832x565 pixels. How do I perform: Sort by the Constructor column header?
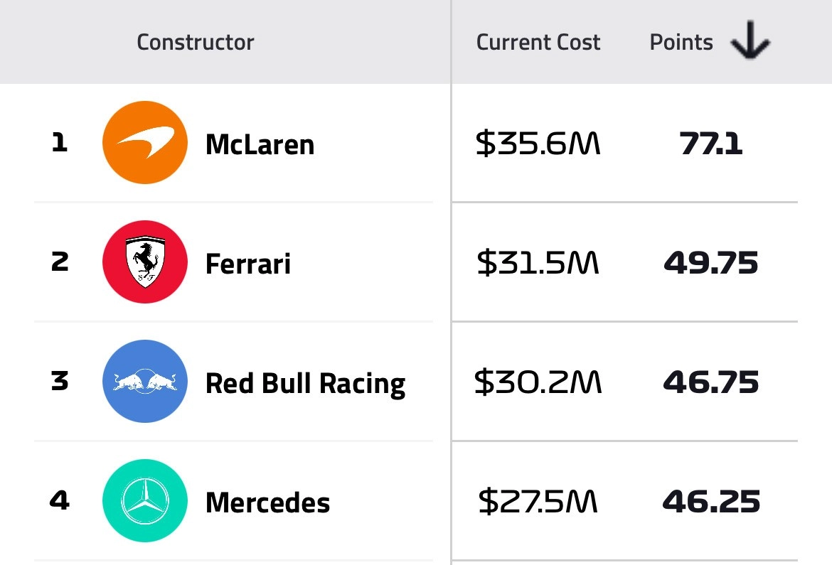(195, 42)
